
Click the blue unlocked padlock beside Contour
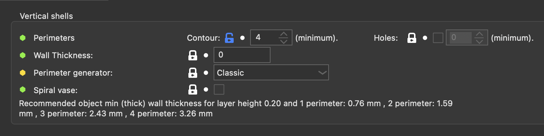tap(229, 38)
